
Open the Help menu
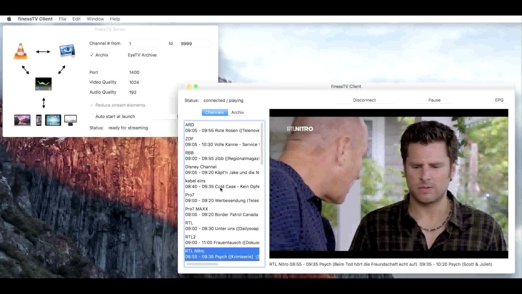click(x=115, y=19)
